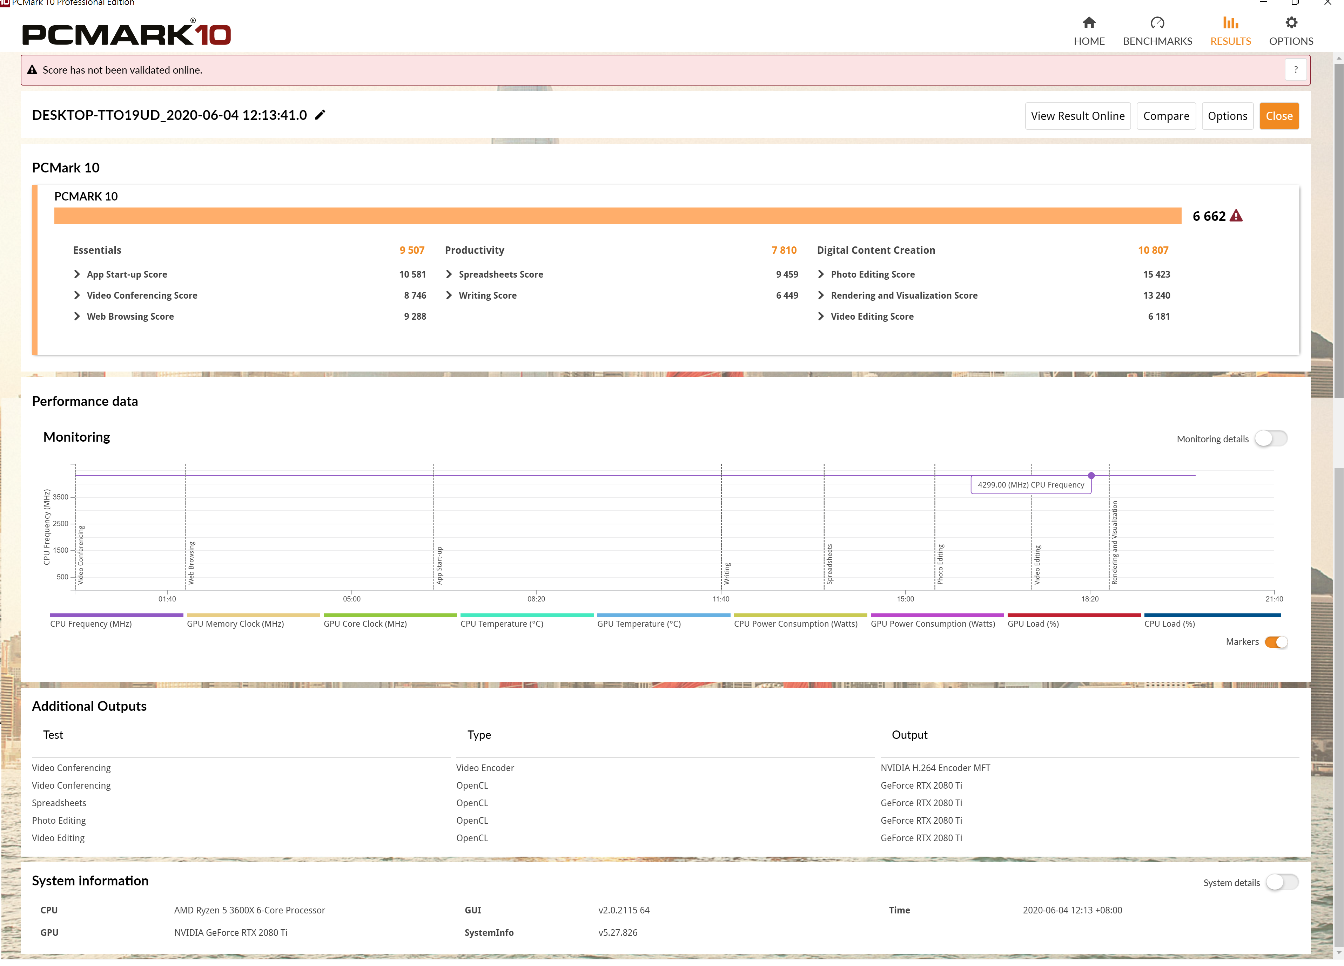
Task: Expand the Video Editing Score row
Action: [821, 316]
